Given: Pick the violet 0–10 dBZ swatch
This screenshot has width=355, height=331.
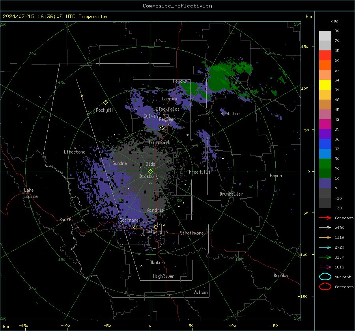Looking at the screenshot, I should point(325,183).
